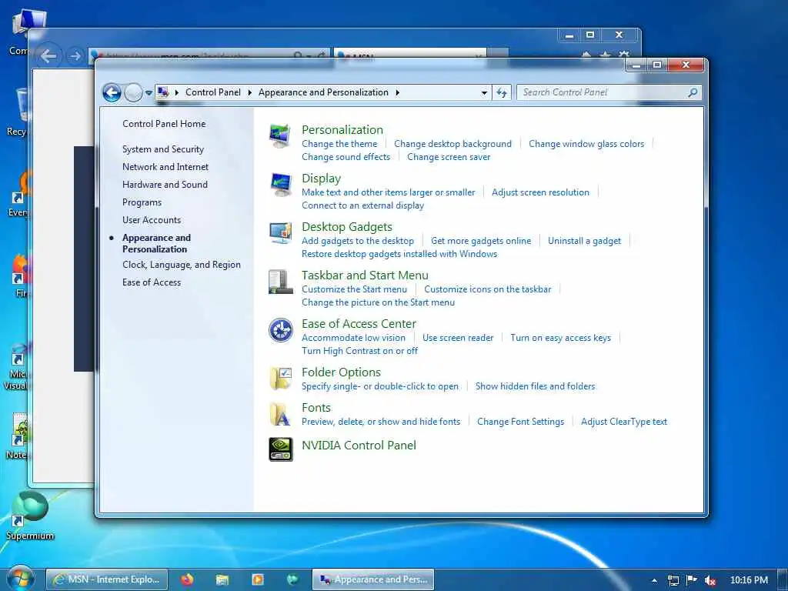
Task: Open the Programs category
Action: click(142, 202)
